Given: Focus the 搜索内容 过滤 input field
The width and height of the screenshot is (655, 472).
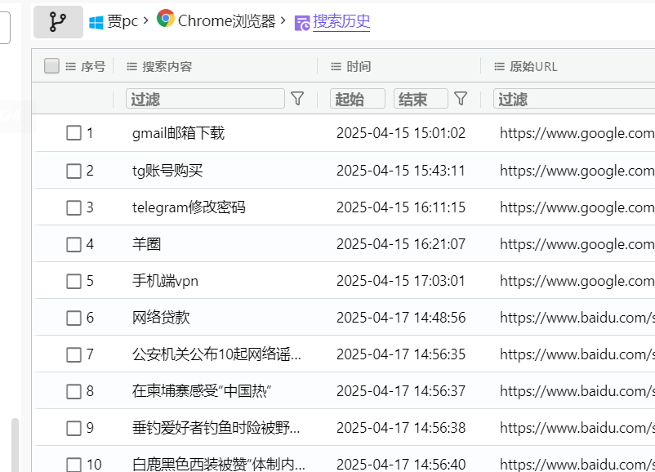Looking at the screenshot, I should 205,99.
